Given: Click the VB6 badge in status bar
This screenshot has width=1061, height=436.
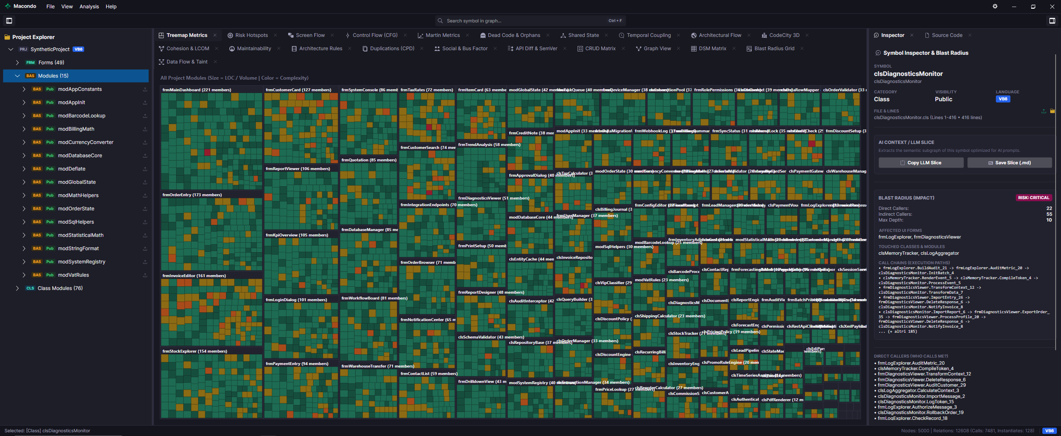Looking at the screenshot, I should pyautogui.click(x=1049, y=431).
